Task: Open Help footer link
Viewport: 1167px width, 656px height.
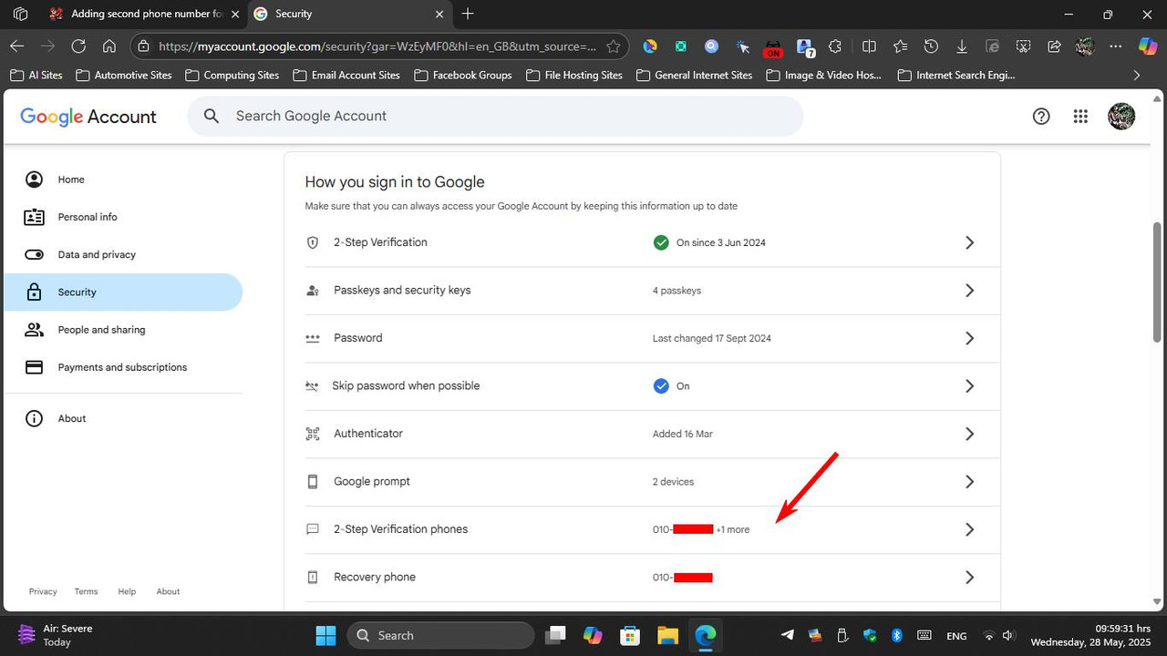Action: pyautogui.click(x=127, y=591)
